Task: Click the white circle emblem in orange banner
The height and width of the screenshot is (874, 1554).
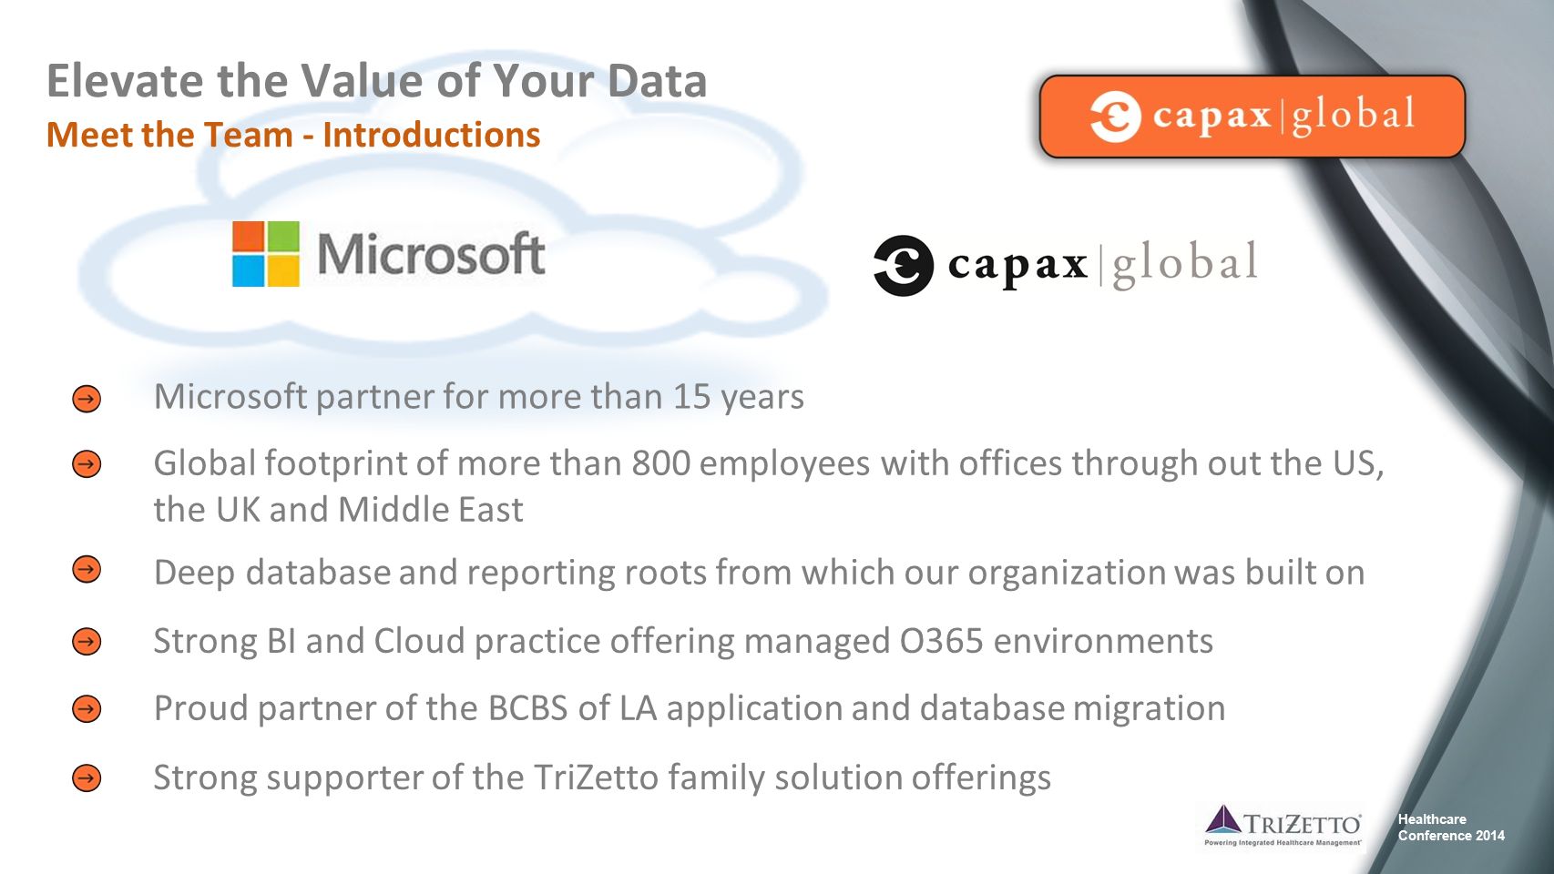Action: 1115,117
